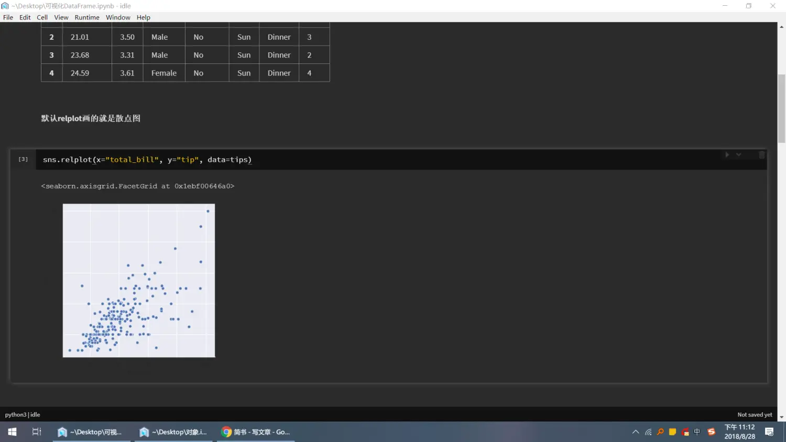
Task: Click python3 | idle kernel status
Action: coord(23,415)
